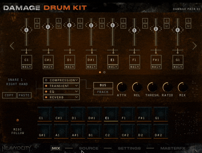This screenshot has height=153, width=202.
Task: Expand the EQ effect chevron
Action: click(76, 91)
